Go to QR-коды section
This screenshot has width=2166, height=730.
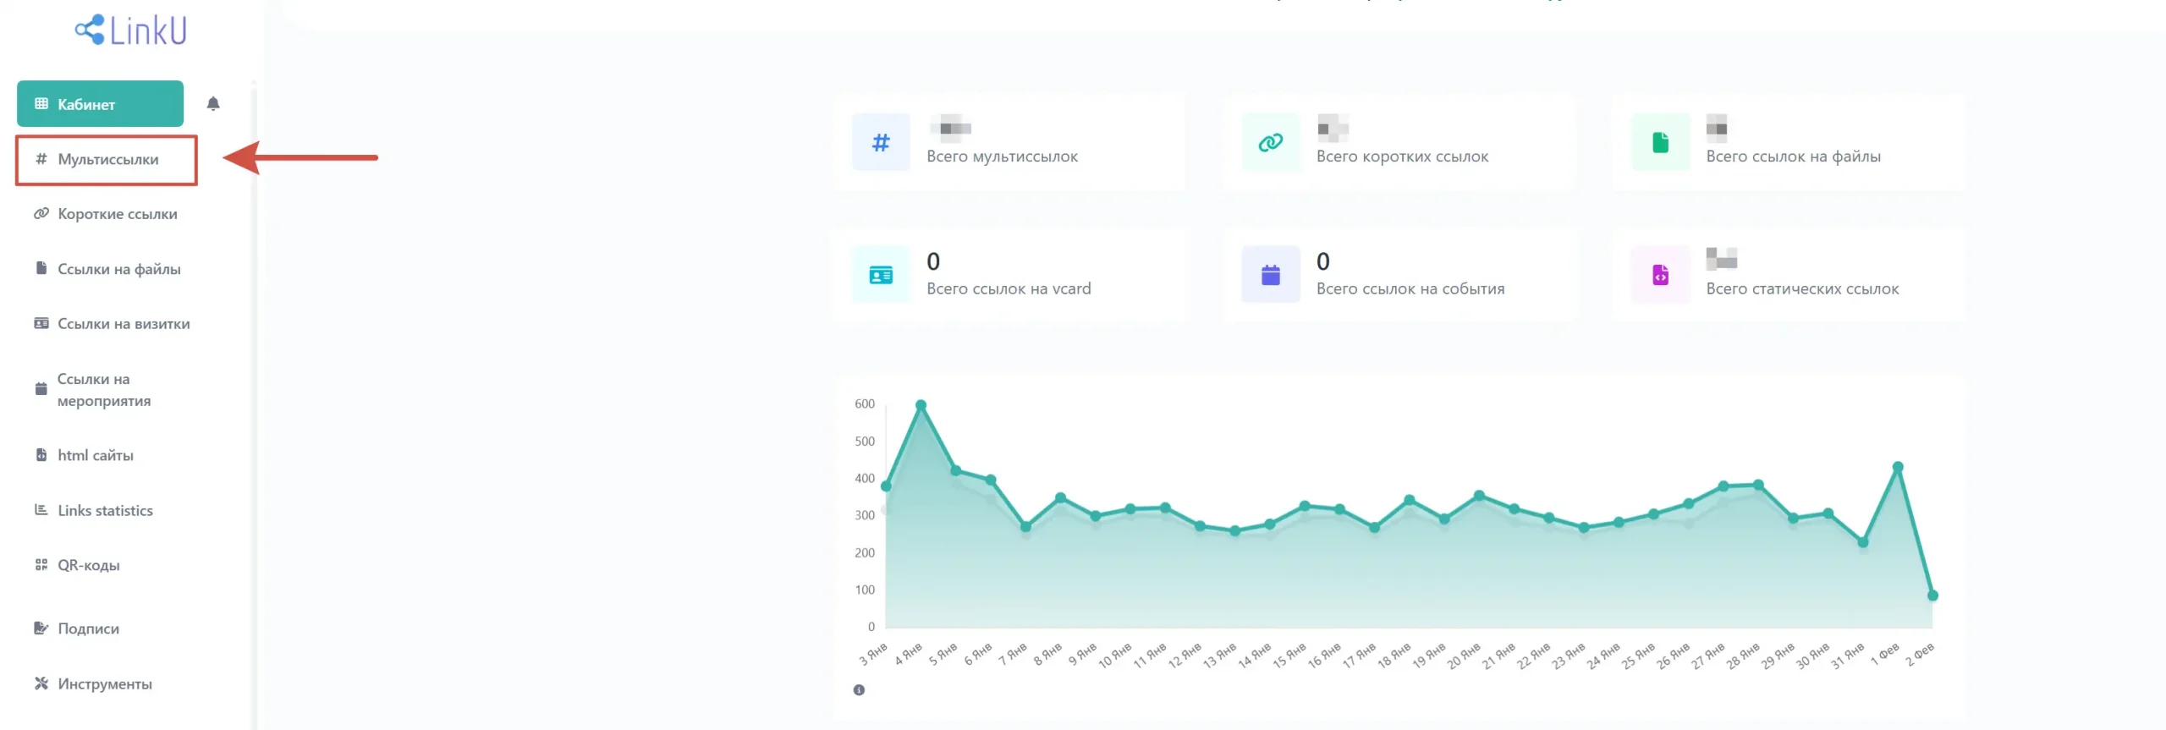coord(88,565)
